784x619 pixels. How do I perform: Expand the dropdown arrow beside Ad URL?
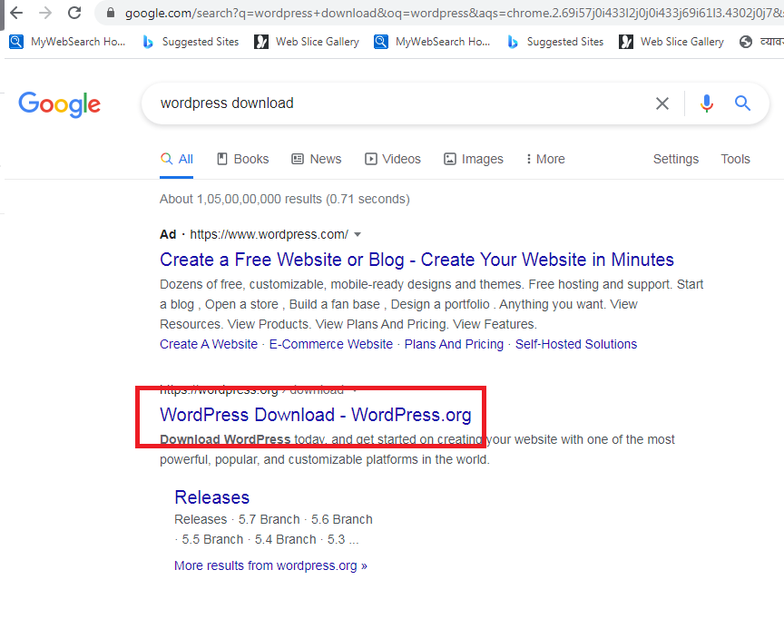click(358, 234)
